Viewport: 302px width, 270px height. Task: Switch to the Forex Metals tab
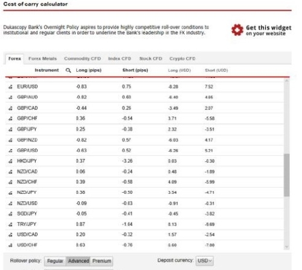click(42, 59)
